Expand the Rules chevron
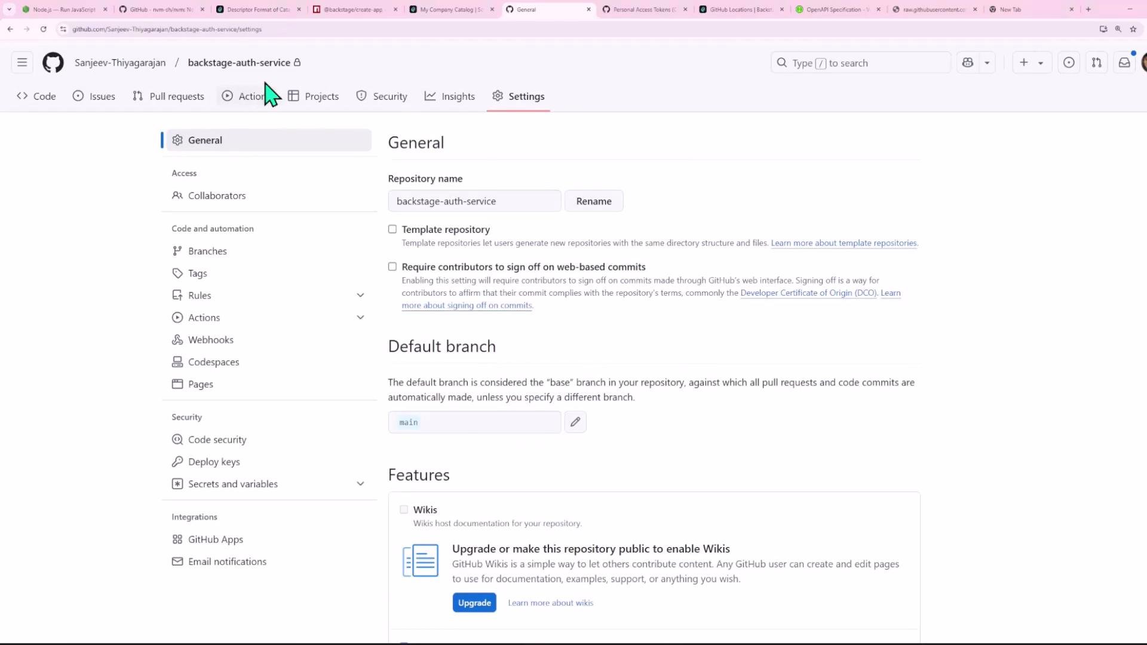This screenshot has width=1147, height=645. click(360, 295)
